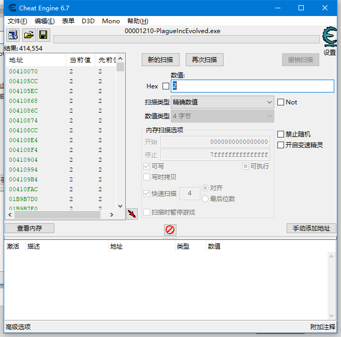
Task: Select address 004105EC row
Action: click(x=61, y=91)
